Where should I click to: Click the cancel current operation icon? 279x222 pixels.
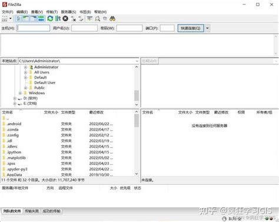click(65, 19)
